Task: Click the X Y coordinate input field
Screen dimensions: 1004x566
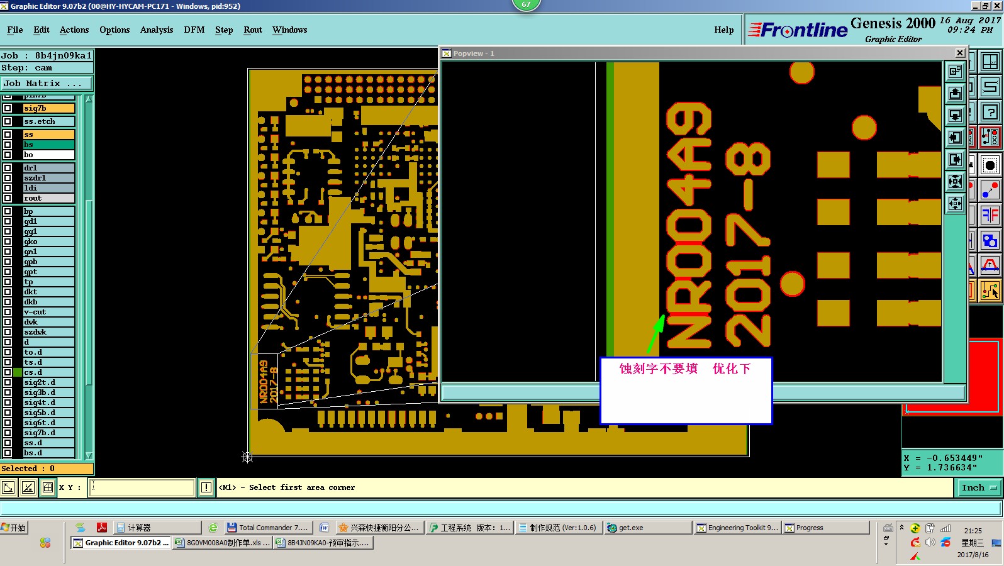Action: coord(142,487)
